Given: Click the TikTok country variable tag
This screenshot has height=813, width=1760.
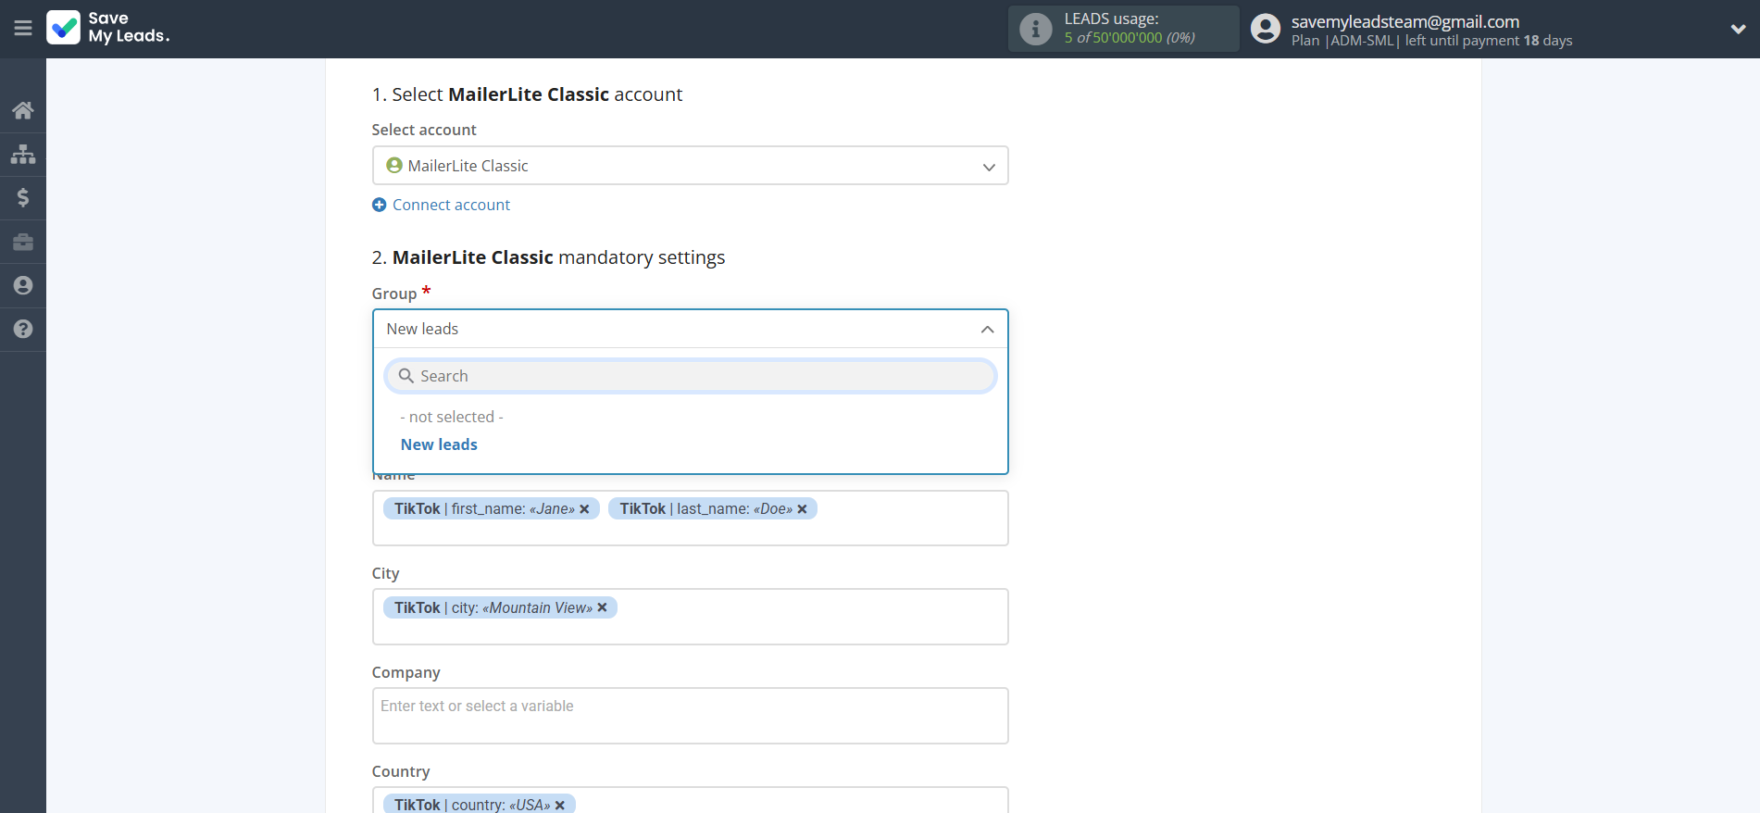Looking at the screenshot, I should [480, 804].
